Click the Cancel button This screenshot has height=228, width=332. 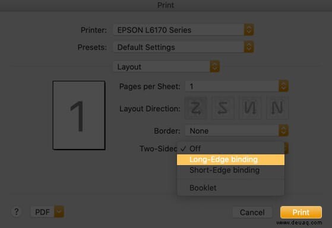pos(252,212)
